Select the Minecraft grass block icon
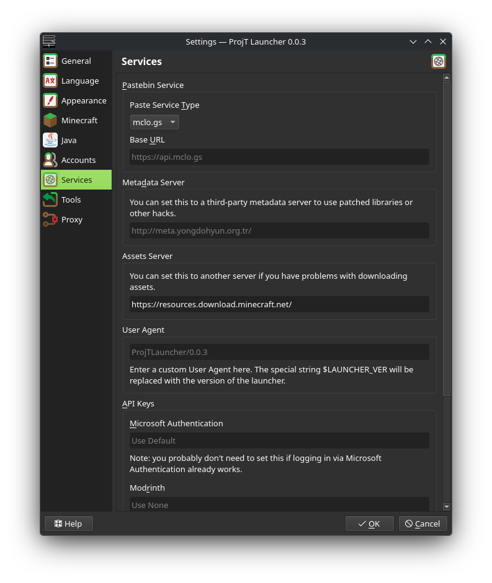Screen dimensions: 492x583 50,120
